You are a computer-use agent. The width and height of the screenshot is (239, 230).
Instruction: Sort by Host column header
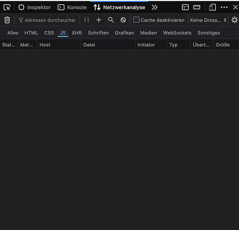coord(59,45)
